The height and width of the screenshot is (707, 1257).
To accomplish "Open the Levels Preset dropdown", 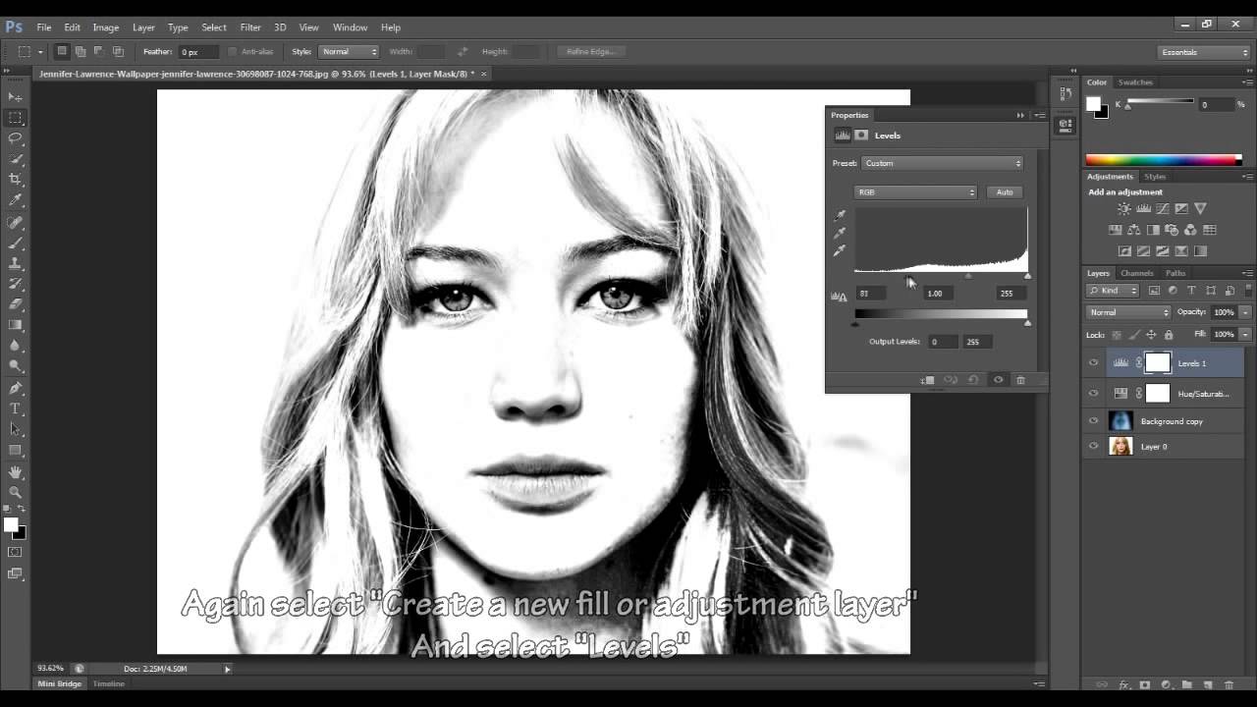I will point(943,163).
